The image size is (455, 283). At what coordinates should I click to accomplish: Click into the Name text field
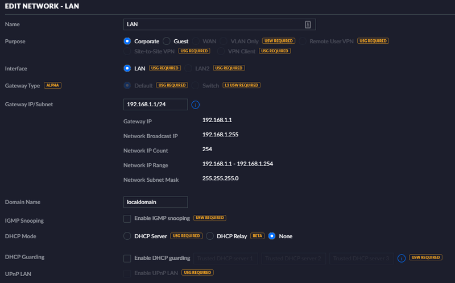213,24
